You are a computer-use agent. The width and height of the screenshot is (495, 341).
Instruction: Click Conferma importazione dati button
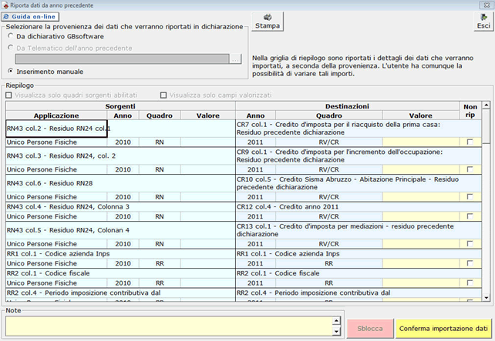pyautogui.click(x=443, y=329)
